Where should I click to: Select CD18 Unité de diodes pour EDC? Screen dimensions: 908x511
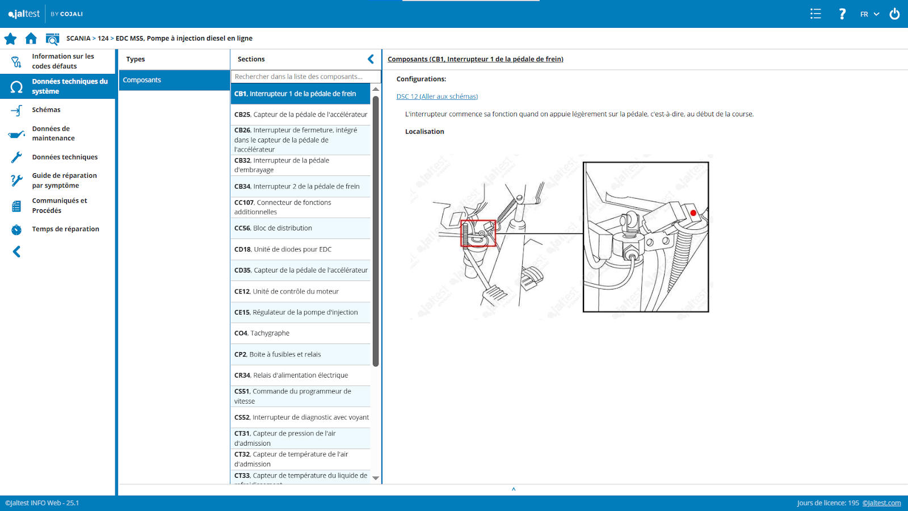[x=301, y=249]
